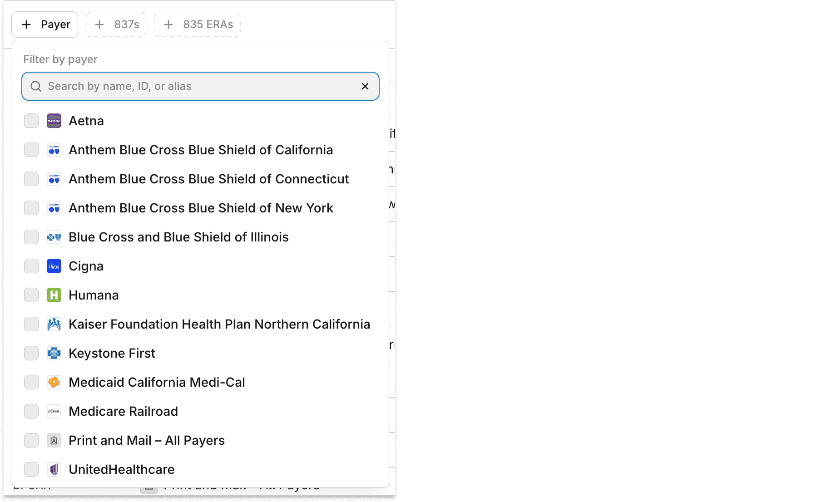Click the Blue Cross Illinois logo icon
The image size is (821, 502).
tap(54, 237)
